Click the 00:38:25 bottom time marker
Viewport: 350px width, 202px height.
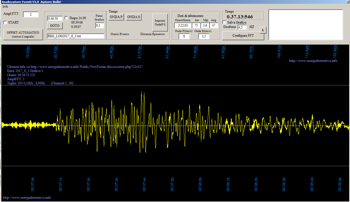(x=256, y=184)
